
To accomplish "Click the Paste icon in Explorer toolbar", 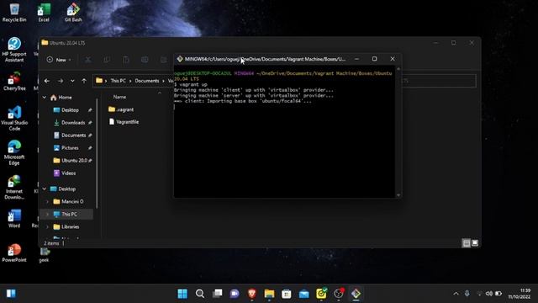I will [126, 60].
